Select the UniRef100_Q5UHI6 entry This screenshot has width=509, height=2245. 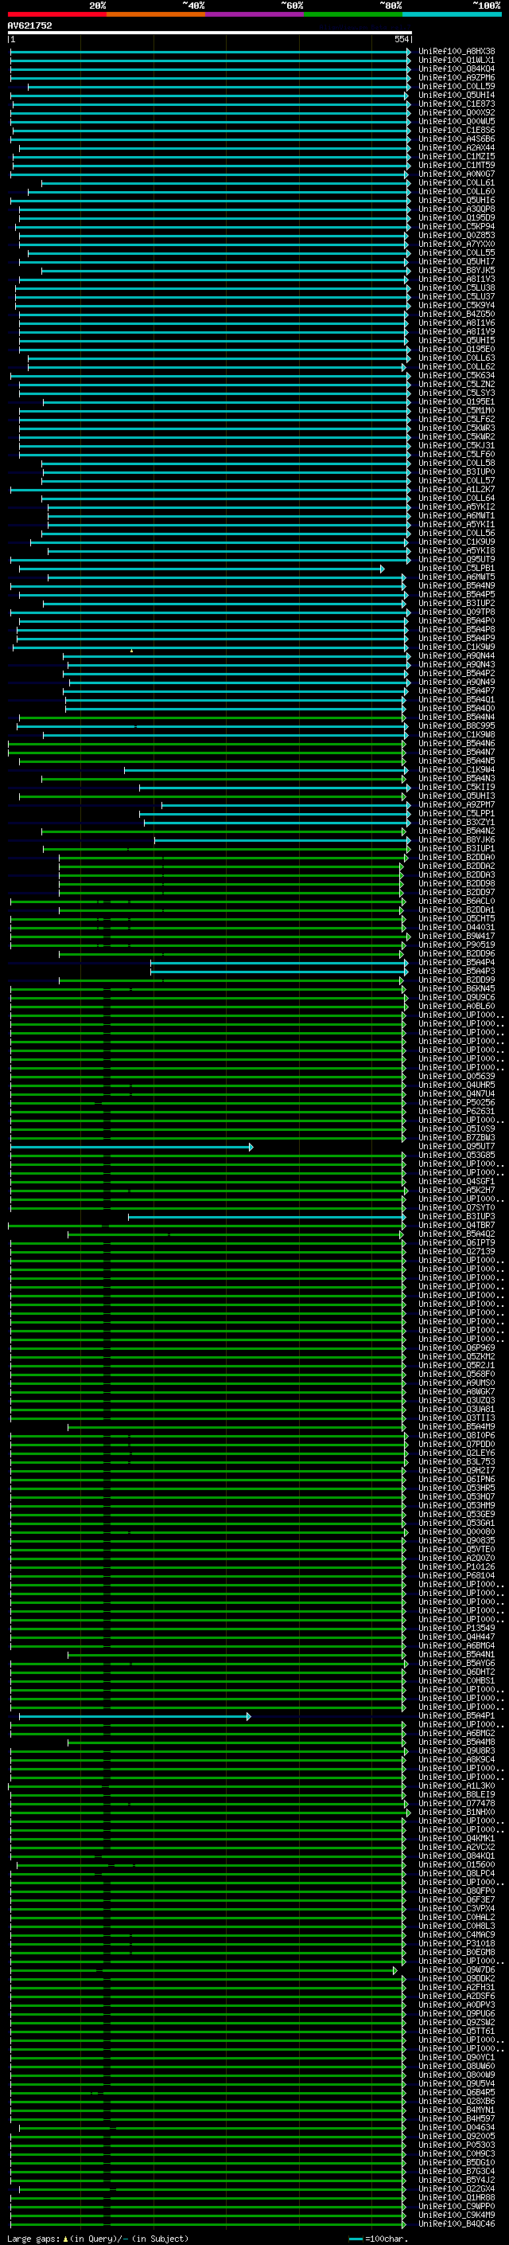tap(456, 201)
